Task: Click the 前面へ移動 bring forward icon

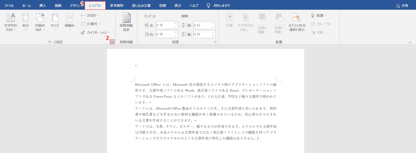Action: click(x=263, y=18)
